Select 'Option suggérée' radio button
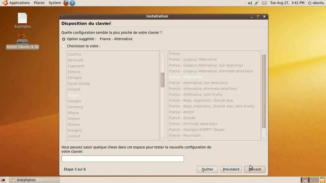Viewport: 326px width, 183px height. click(64, 39)
